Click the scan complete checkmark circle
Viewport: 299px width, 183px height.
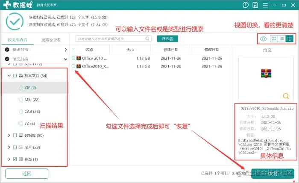[x=15, y=21]
